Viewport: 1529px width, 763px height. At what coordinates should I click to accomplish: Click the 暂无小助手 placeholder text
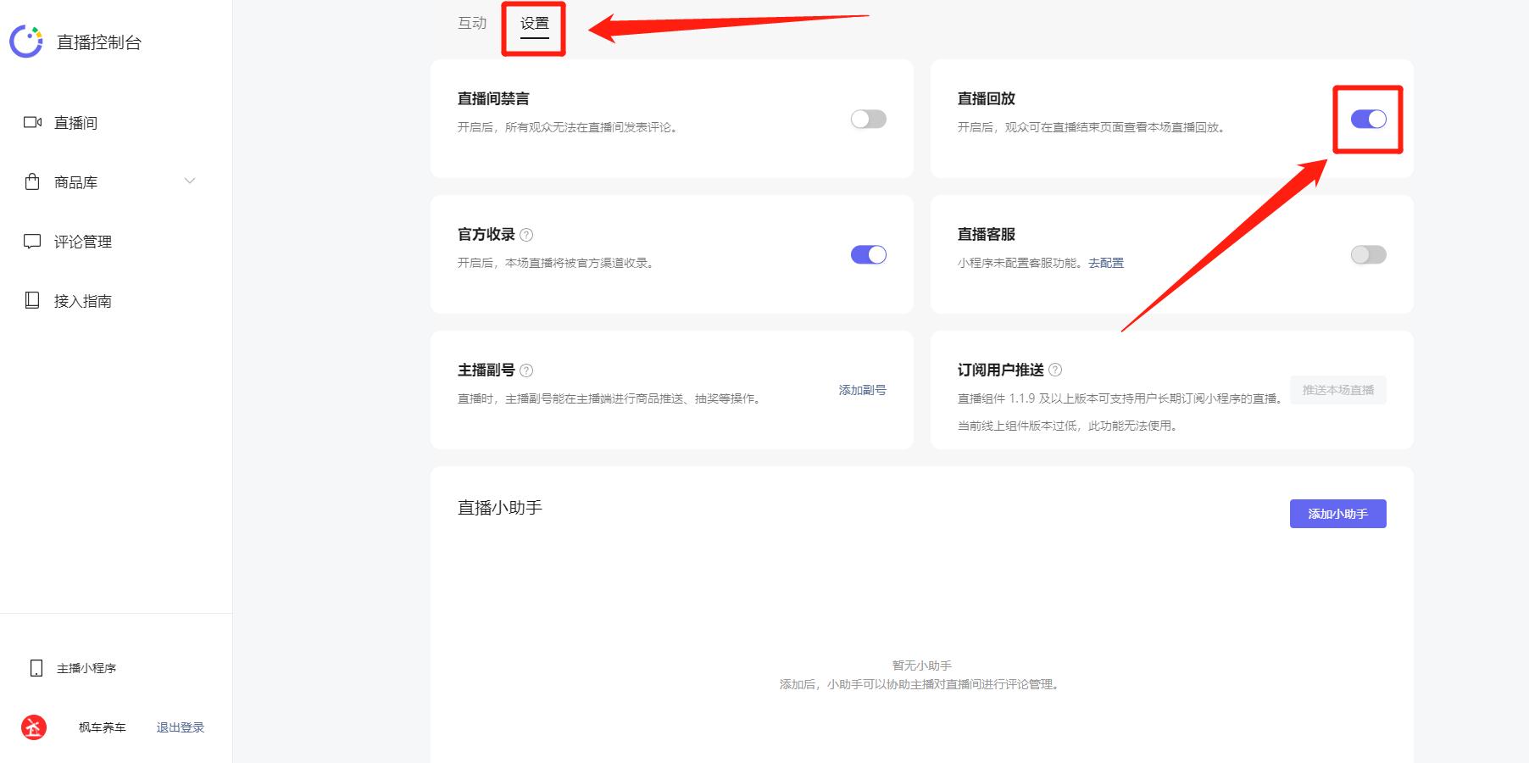click(921, 666)
